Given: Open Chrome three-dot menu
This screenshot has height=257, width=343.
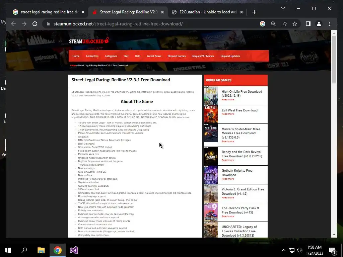Looking at the screenshot, I should pos(330,24).
